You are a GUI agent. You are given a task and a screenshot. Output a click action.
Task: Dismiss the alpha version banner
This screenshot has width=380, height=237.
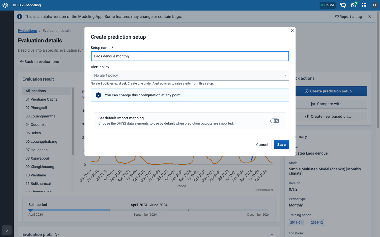click(x=370, y=17)
